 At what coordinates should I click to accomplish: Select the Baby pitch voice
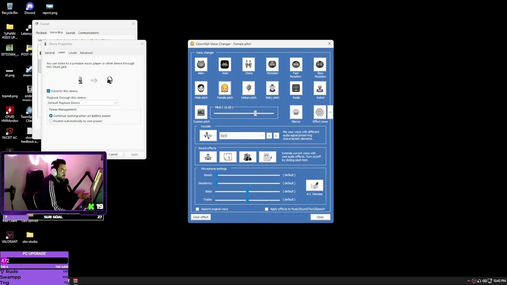point(272,88)
